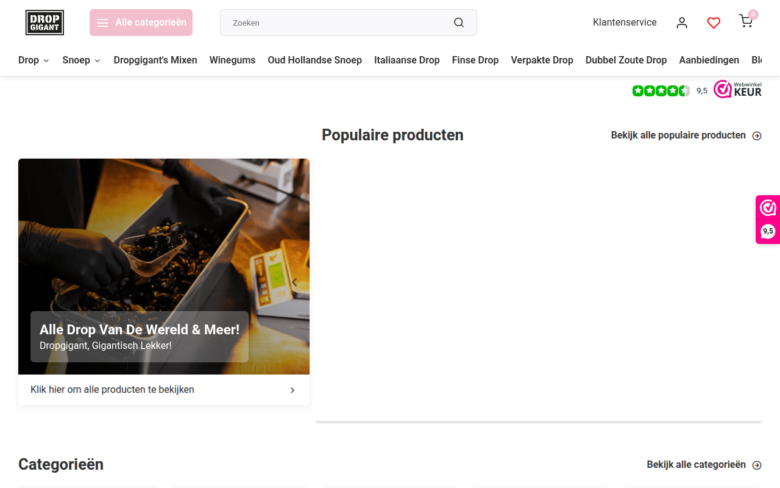Go to Winegums category
This screenshot has height=488, width=780.
pyautogui.click(x=232, y=60)
